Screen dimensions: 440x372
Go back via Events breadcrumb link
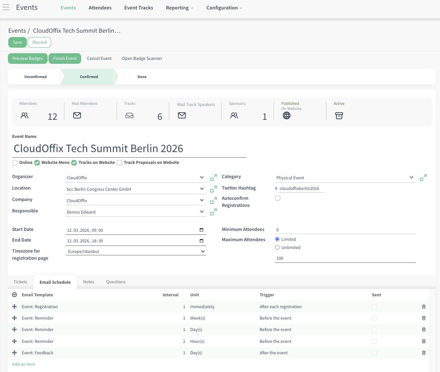[x=17, y=31]
